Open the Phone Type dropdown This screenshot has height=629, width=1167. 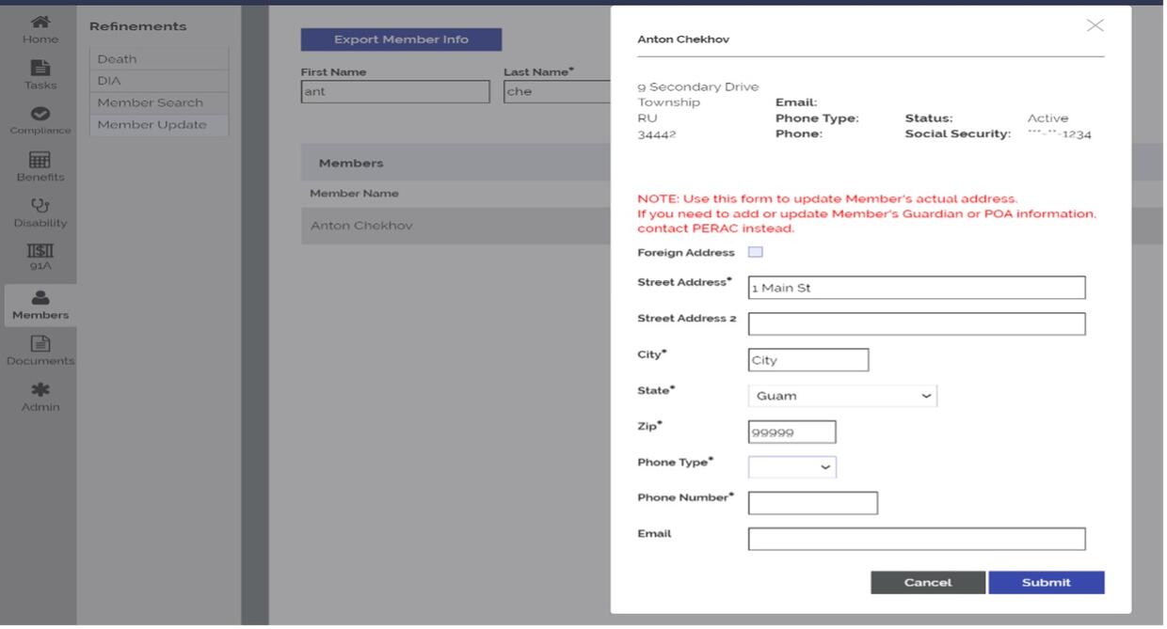(791, 466)
